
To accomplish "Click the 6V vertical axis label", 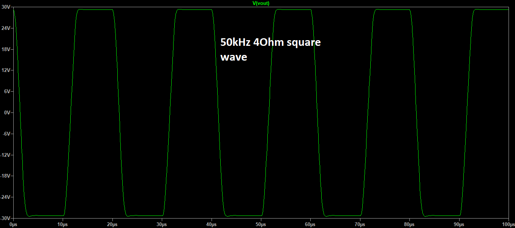I will point(6,92).
